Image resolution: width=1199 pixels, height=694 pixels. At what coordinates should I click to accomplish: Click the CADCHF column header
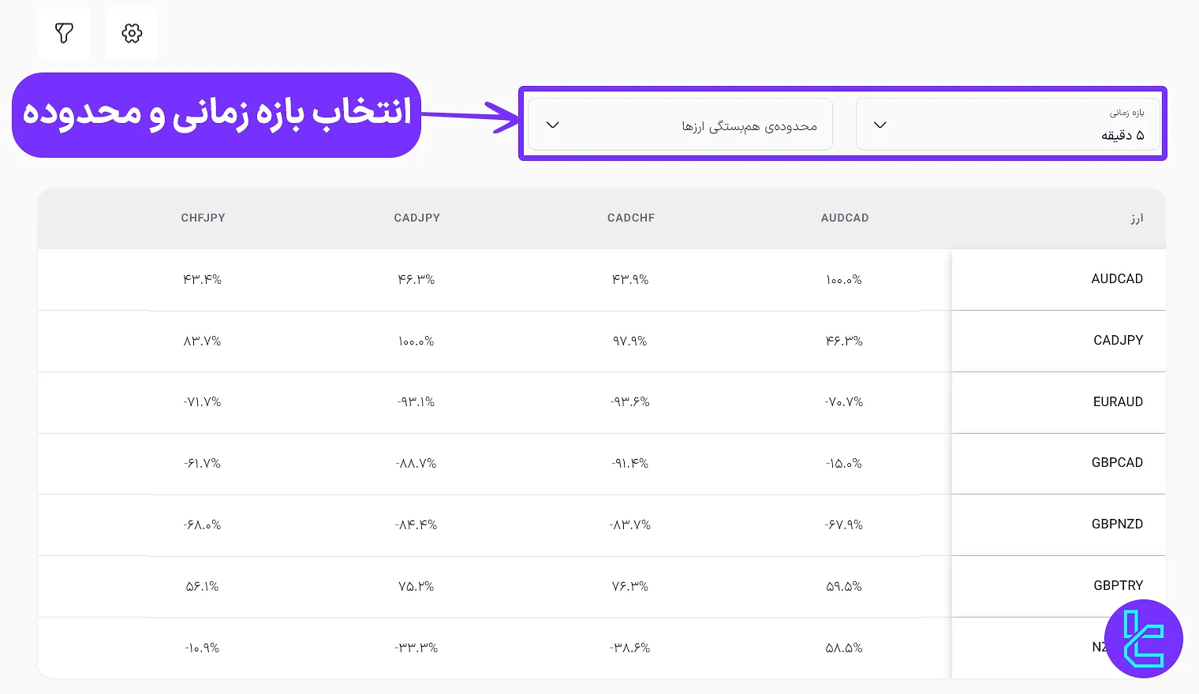pyautogui.click(x=631, y=218)
